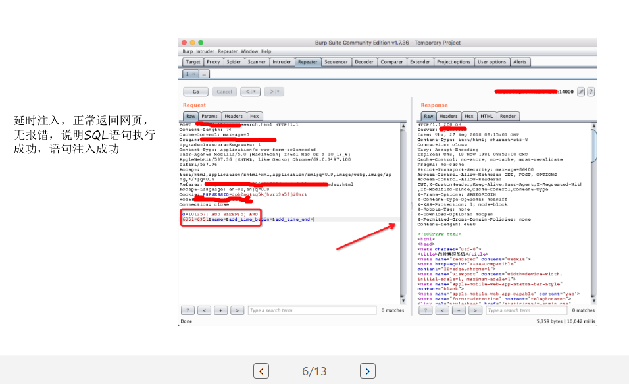
Task: Click response search term input field
Action: coord(526,310)
